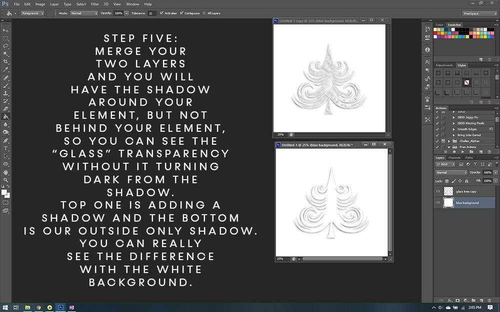The image size is (500, 312).
Task: Toggle checkmark for IBDD Jaggy Fix action
Action: pyautogui.click(x=437, y=117)
